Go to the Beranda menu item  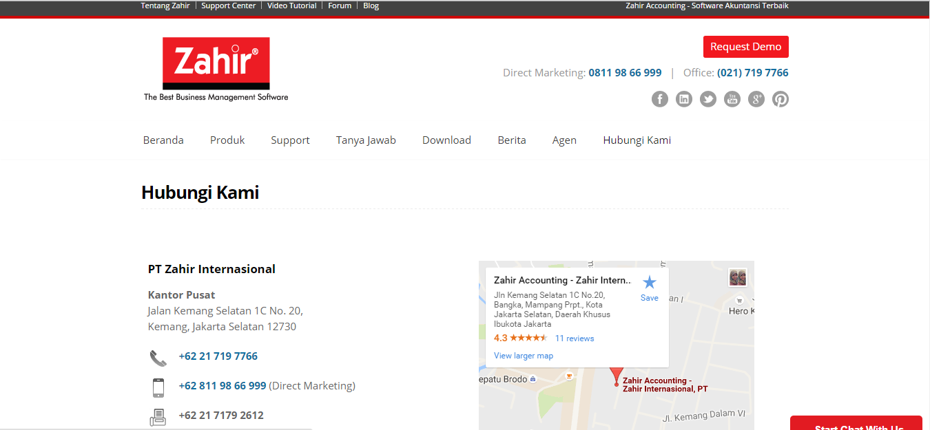point(163,140)
